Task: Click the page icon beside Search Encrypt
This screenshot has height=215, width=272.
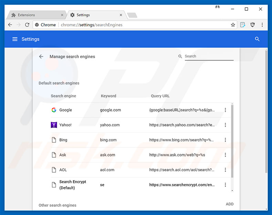Action: pos(54,185)
